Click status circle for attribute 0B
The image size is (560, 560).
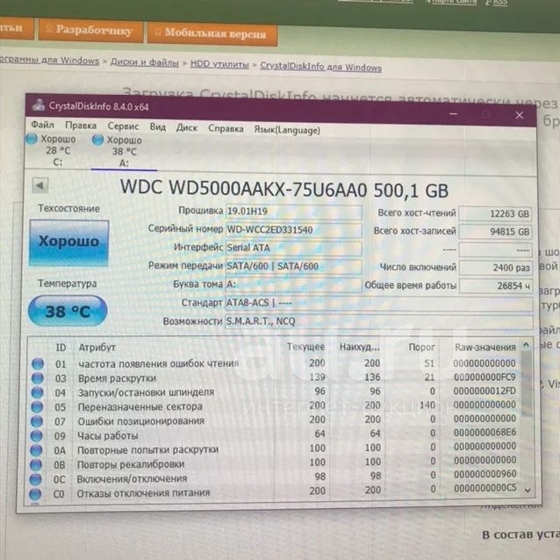(x=35, y=464)
